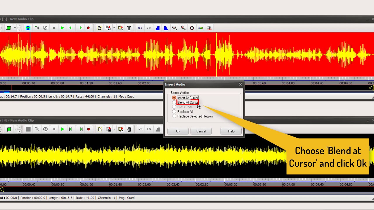Click the blue channel display icon in window [5]

click(28, 28)
